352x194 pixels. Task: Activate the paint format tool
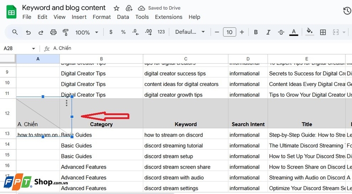66,32
